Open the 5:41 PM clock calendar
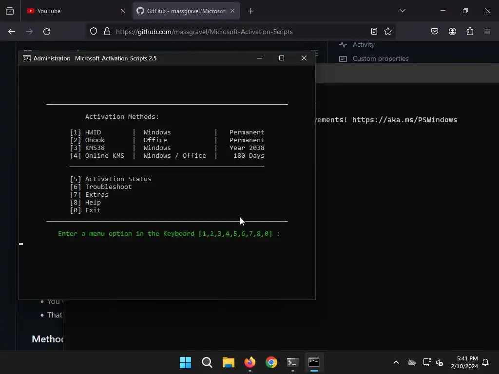 click(464, 362)
